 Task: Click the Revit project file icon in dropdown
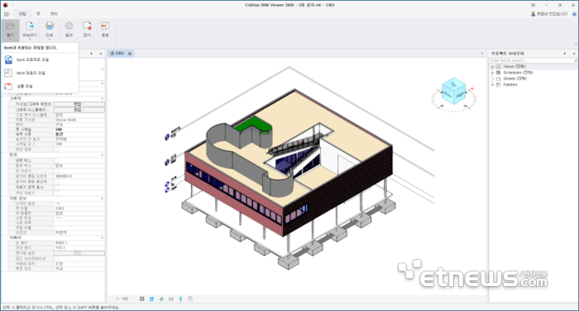point(8,59)
